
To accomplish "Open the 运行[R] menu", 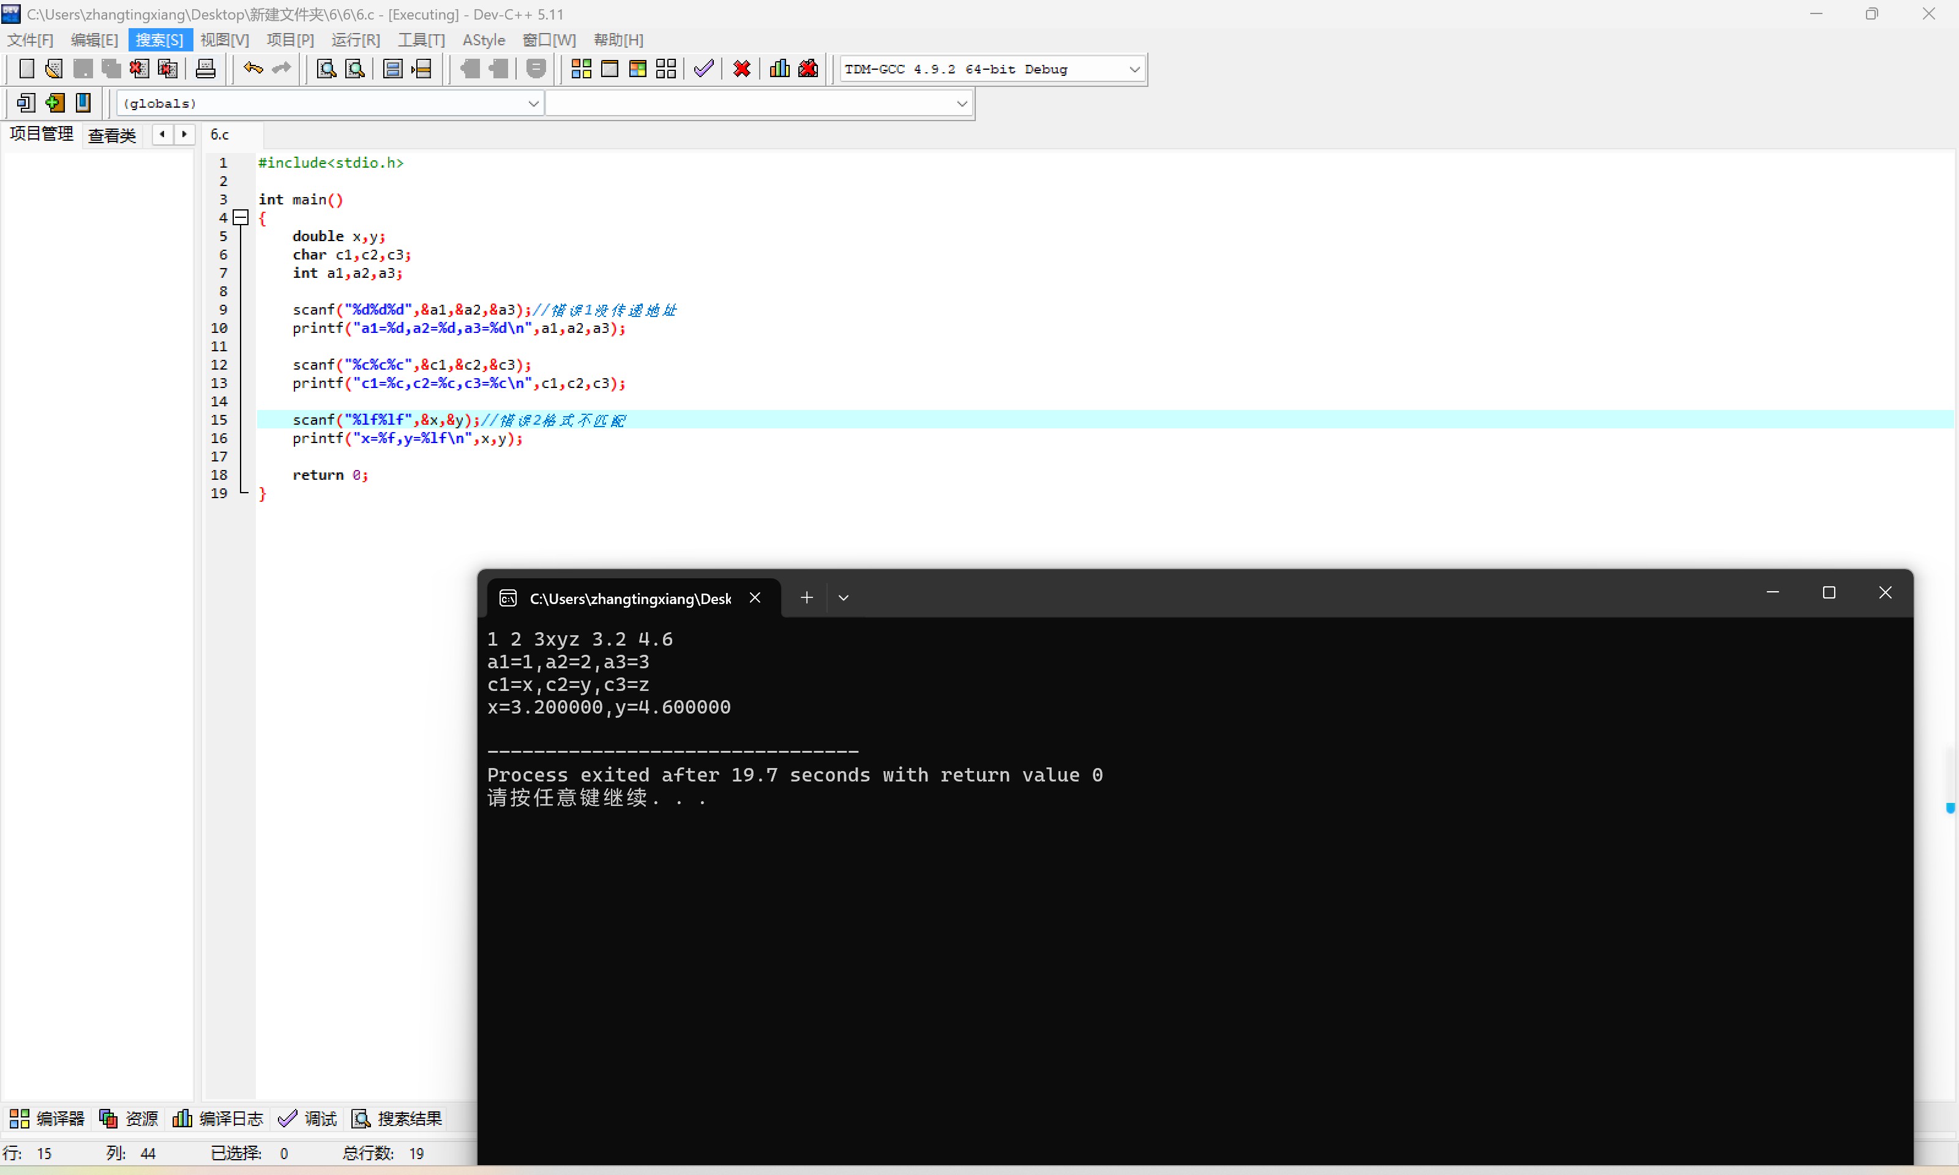I will pos(356,40).
